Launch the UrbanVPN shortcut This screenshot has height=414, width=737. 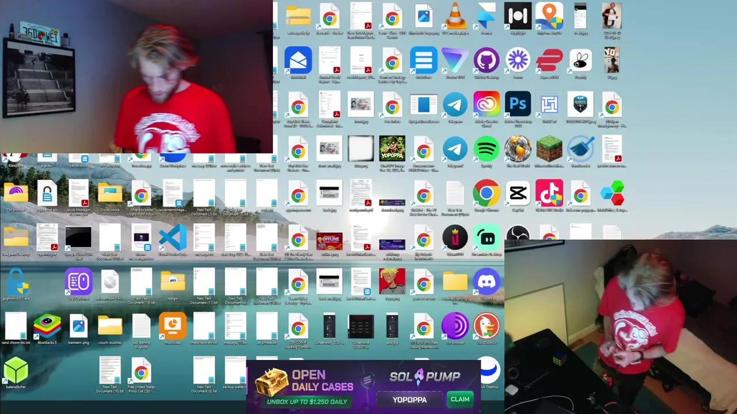(x=455, y=237)
